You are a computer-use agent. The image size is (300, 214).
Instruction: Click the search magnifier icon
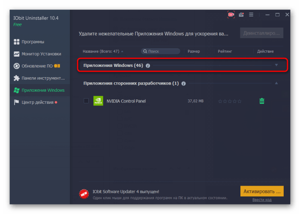pyautogui.click(x=145, y=51)
